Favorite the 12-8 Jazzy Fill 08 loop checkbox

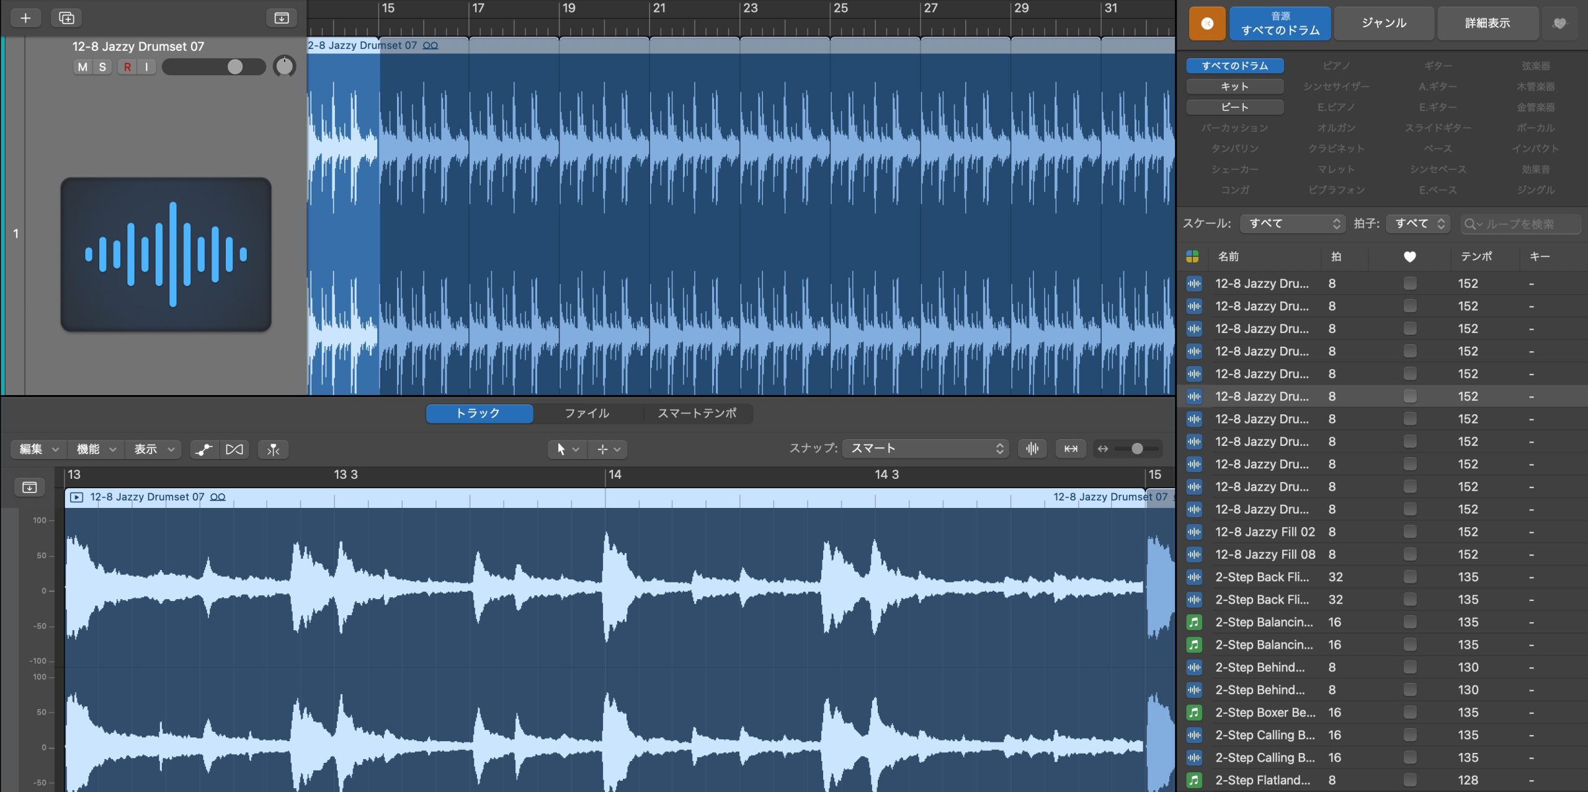[x=1410, y=554]
